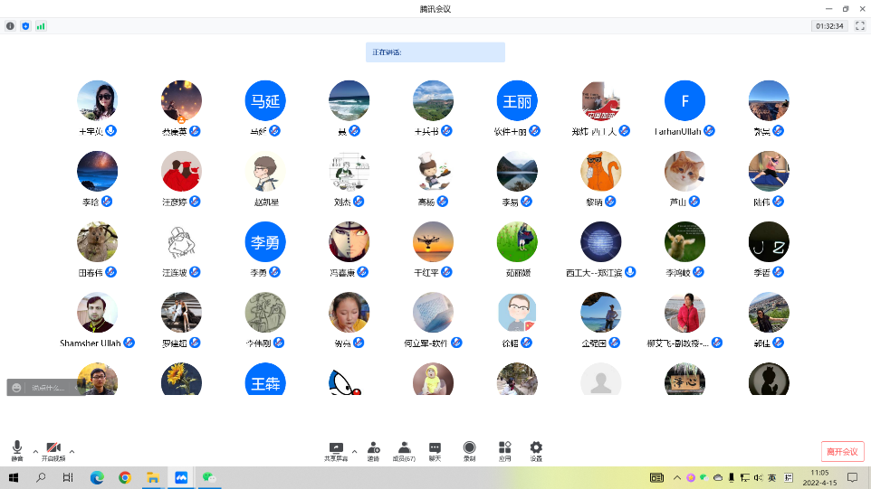
Task: Select participant Shamsher Ullah's avatar
Action: click(97, 313)
